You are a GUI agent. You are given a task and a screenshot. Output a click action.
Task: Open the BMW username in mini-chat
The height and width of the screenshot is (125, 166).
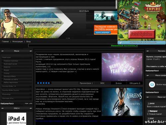[152, 104]
